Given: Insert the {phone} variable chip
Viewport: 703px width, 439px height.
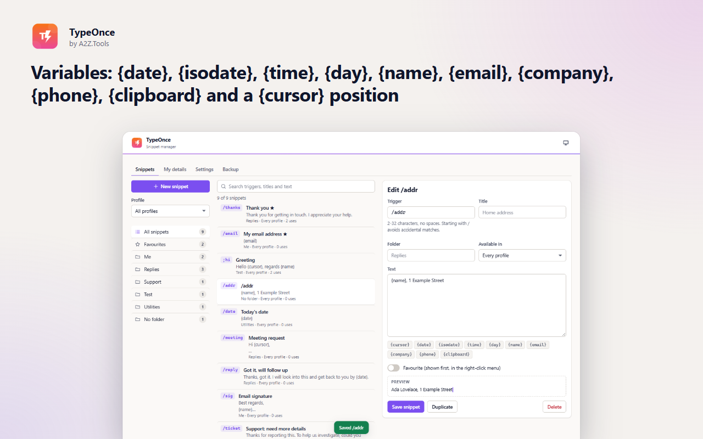Looking at the screenshot, I should pos(427,354).
